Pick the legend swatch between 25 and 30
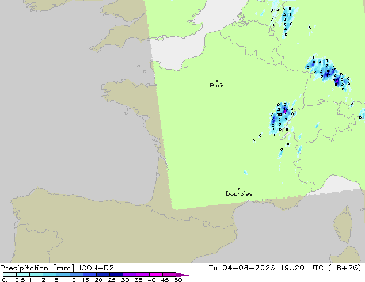 [116, 275]
